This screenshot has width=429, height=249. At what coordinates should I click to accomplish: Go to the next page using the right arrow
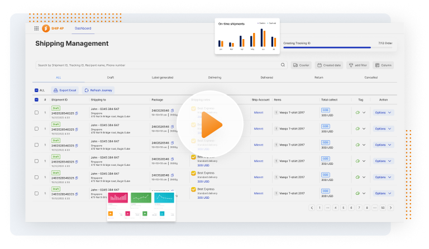coord(390,208)
